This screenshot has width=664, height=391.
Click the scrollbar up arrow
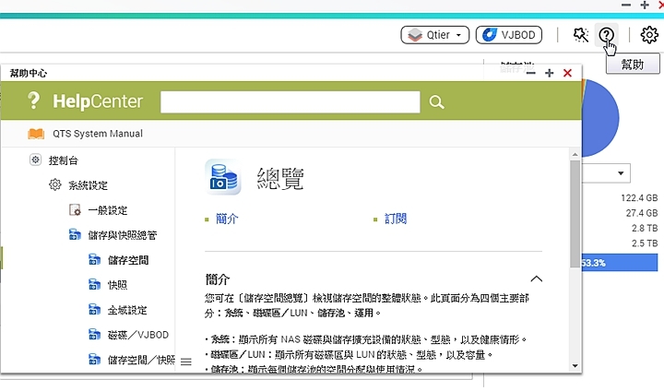tap(575, 154)
